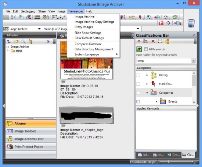Click the red X delete icon in Classifications Bar

click(x=153, y=41)
